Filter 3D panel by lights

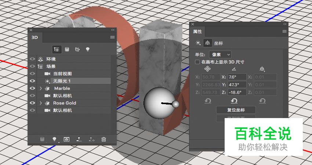tap(88, 49)
